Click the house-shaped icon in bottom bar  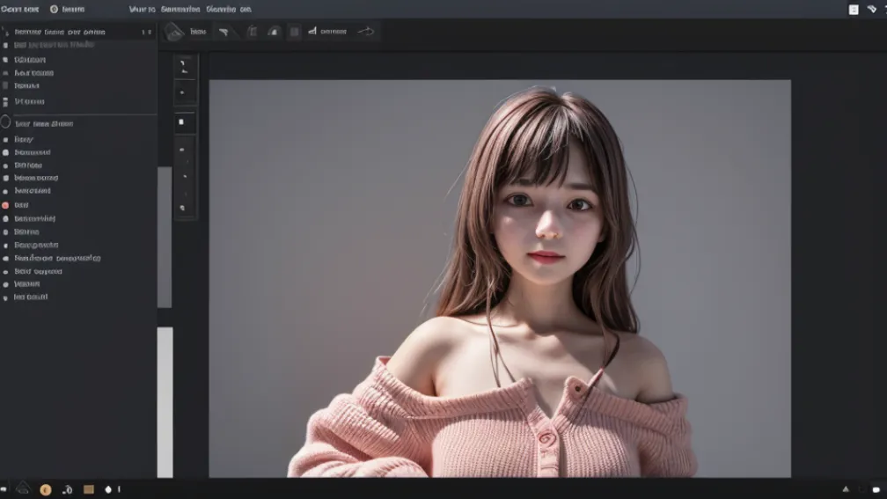[x=23, y=488]
